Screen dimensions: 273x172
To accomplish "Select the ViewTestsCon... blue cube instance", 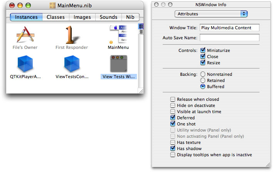I will tap(72, 63).
